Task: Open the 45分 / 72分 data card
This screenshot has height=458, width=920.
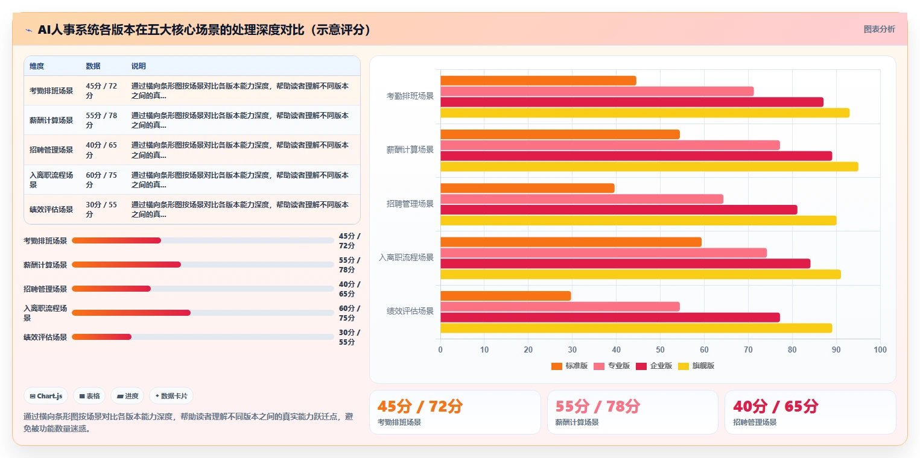Action: [455, 412]
